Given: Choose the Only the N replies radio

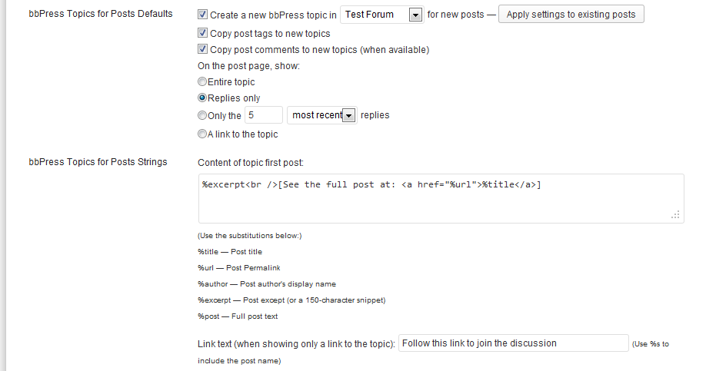Looking at the screenshot, I should (202, 115).
